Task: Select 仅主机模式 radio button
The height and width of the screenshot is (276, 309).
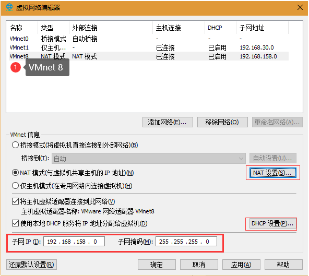Action: (x=15, y=186)
